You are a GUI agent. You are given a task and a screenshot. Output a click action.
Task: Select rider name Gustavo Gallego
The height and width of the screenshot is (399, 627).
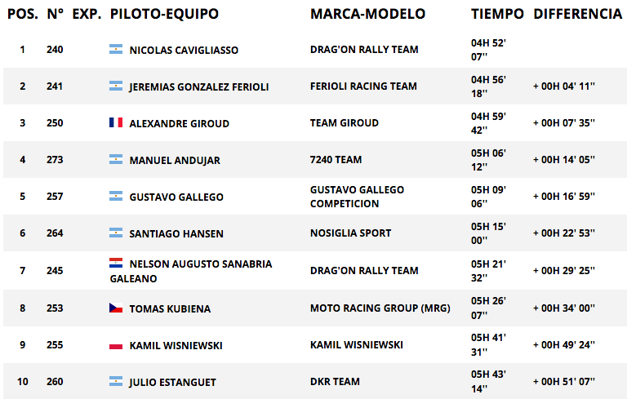click(176, 197)
